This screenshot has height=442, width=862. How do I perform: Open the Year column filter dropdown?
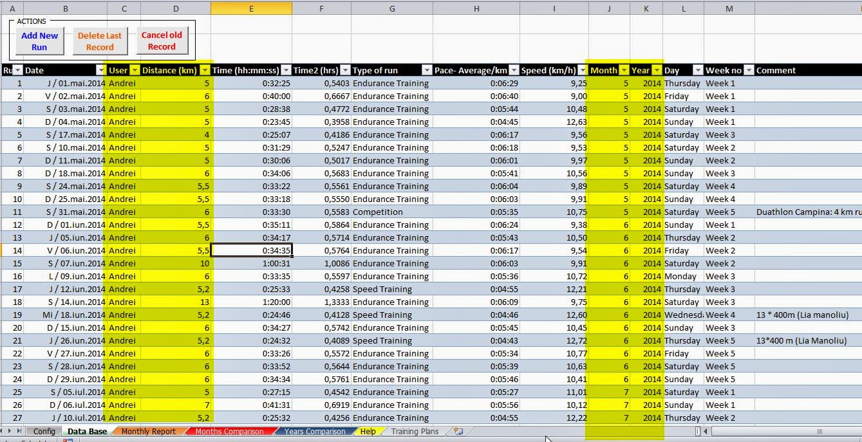tap(657, 70)
